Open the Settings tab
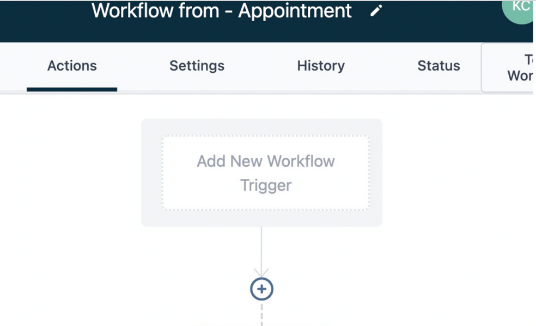 pos(197,66)
